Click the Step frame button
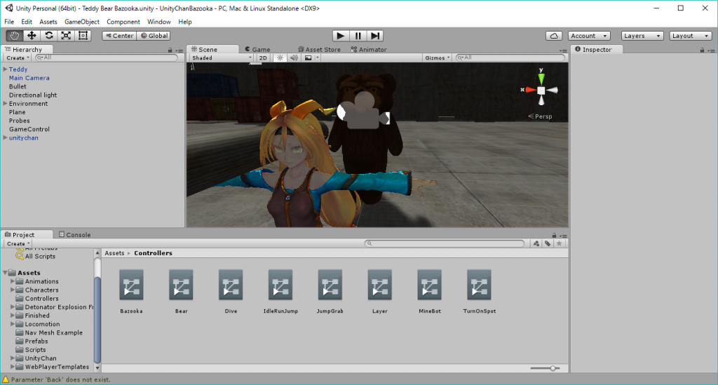 pos(376,36)
